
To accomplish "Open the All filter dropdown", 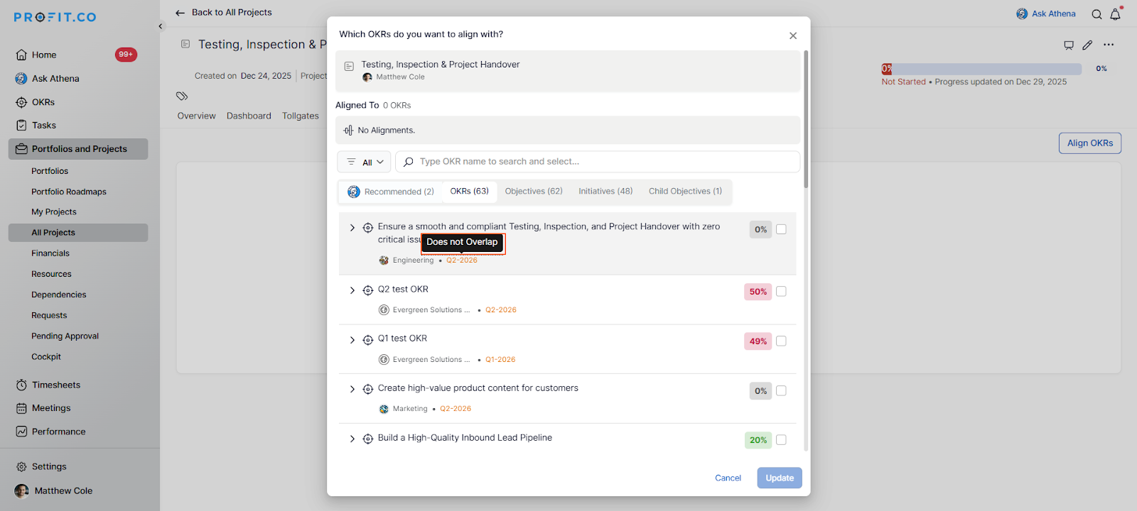I will 364,162.
